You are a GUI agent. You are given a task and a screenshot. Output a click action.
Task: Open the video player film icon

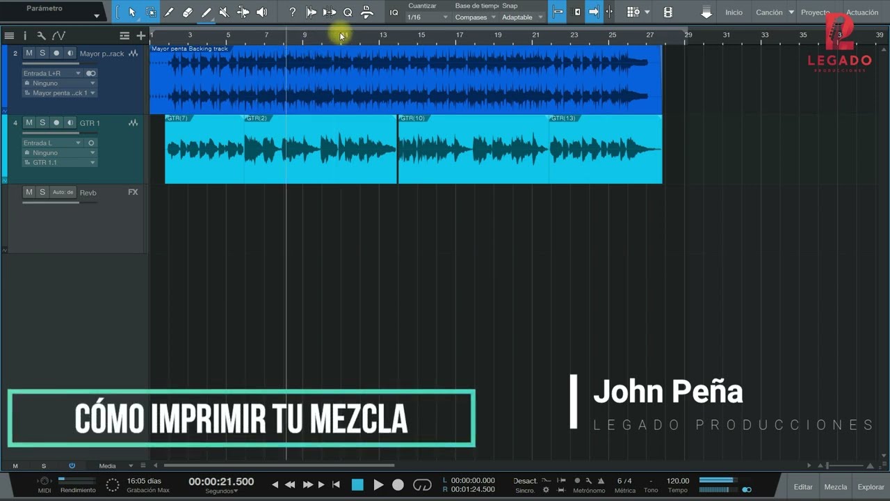coord(668,12)
